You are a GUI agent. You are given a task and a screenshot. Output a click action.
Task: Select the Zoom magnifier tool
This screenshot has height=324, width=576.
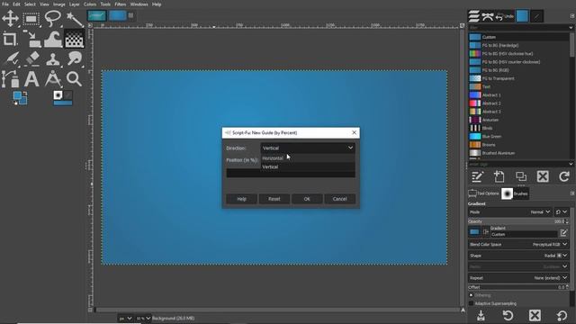click(x=74, y=78)
